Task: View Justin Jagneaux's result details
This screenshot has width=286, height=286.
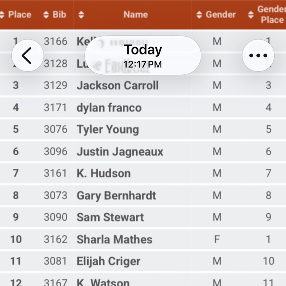Action: 143,151
